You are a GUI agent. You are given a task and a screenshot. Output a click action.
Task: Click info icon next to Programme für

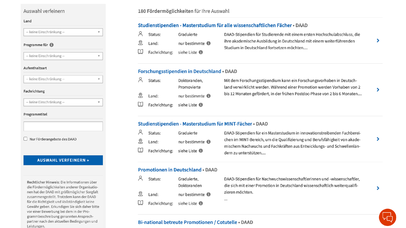[51, 45]
